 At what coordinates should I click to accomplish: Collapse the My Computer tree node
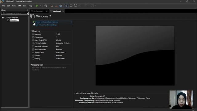coord(3,18)
